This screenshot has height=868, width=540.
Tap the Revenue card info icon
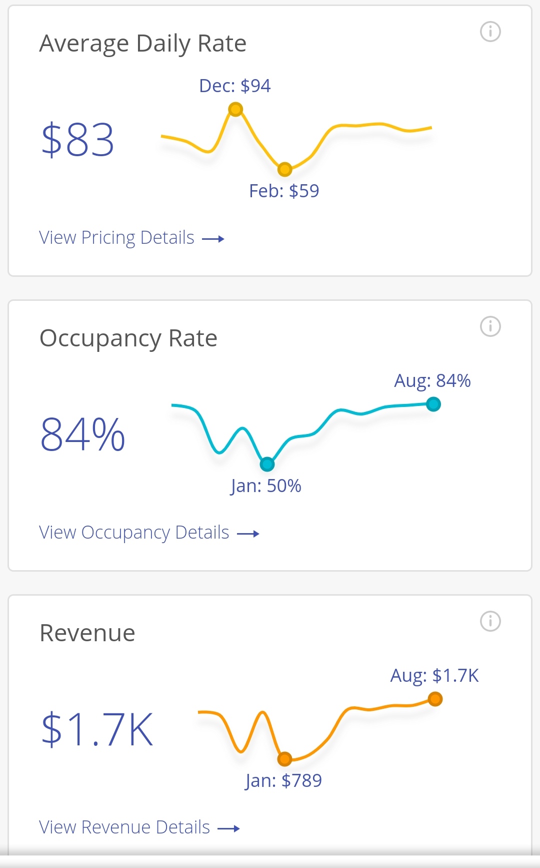tap(490, 622)
